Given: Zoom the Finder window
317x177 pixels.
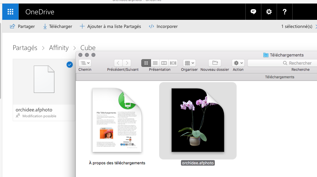Looking at the screenshot, I should [93, 55].
